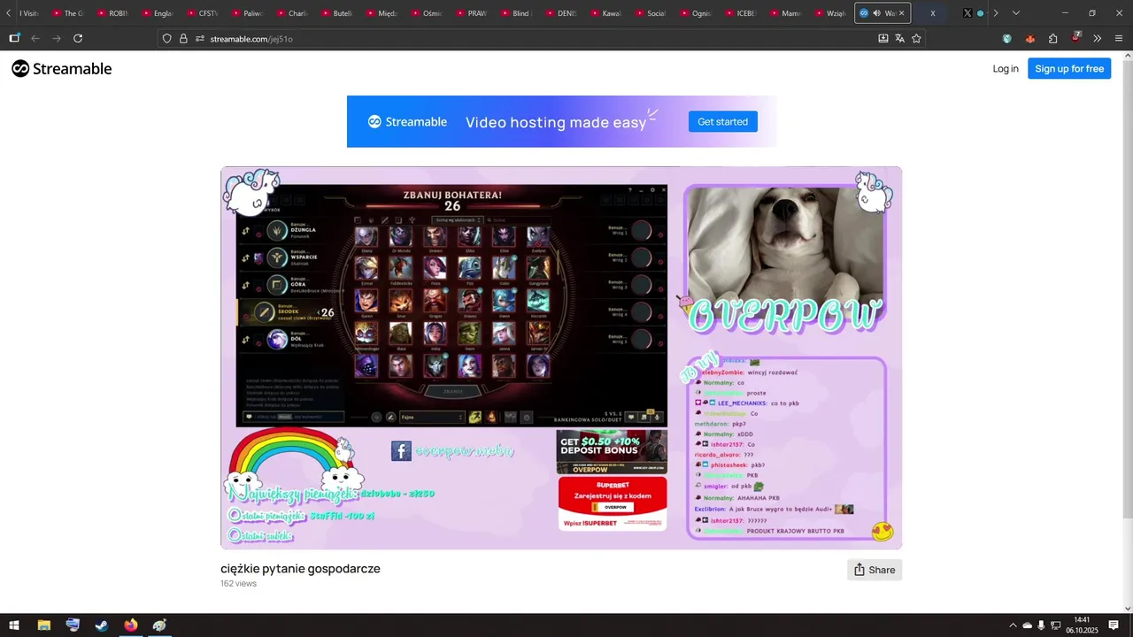Open File Explorer from taskbar

[x=43, y=625]
